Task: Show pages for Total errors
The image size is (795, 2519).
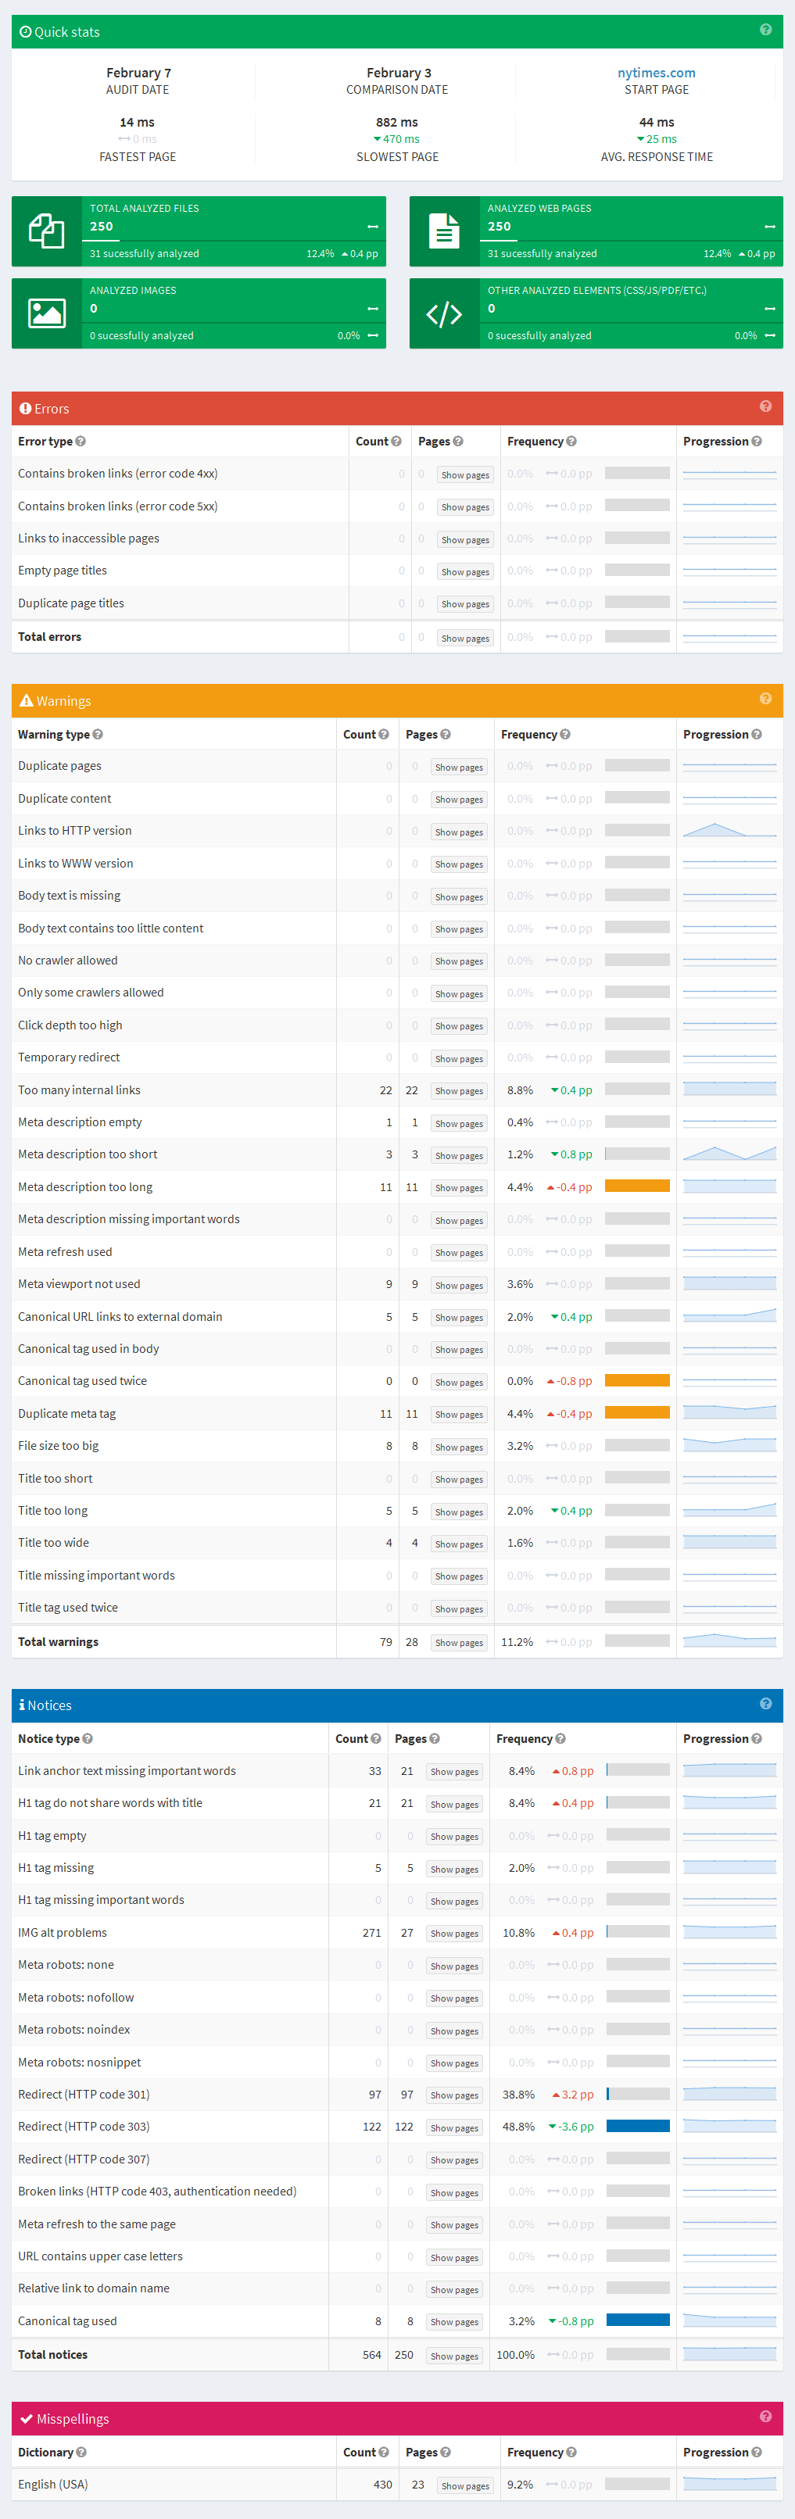Action: (x=464, y=637)
